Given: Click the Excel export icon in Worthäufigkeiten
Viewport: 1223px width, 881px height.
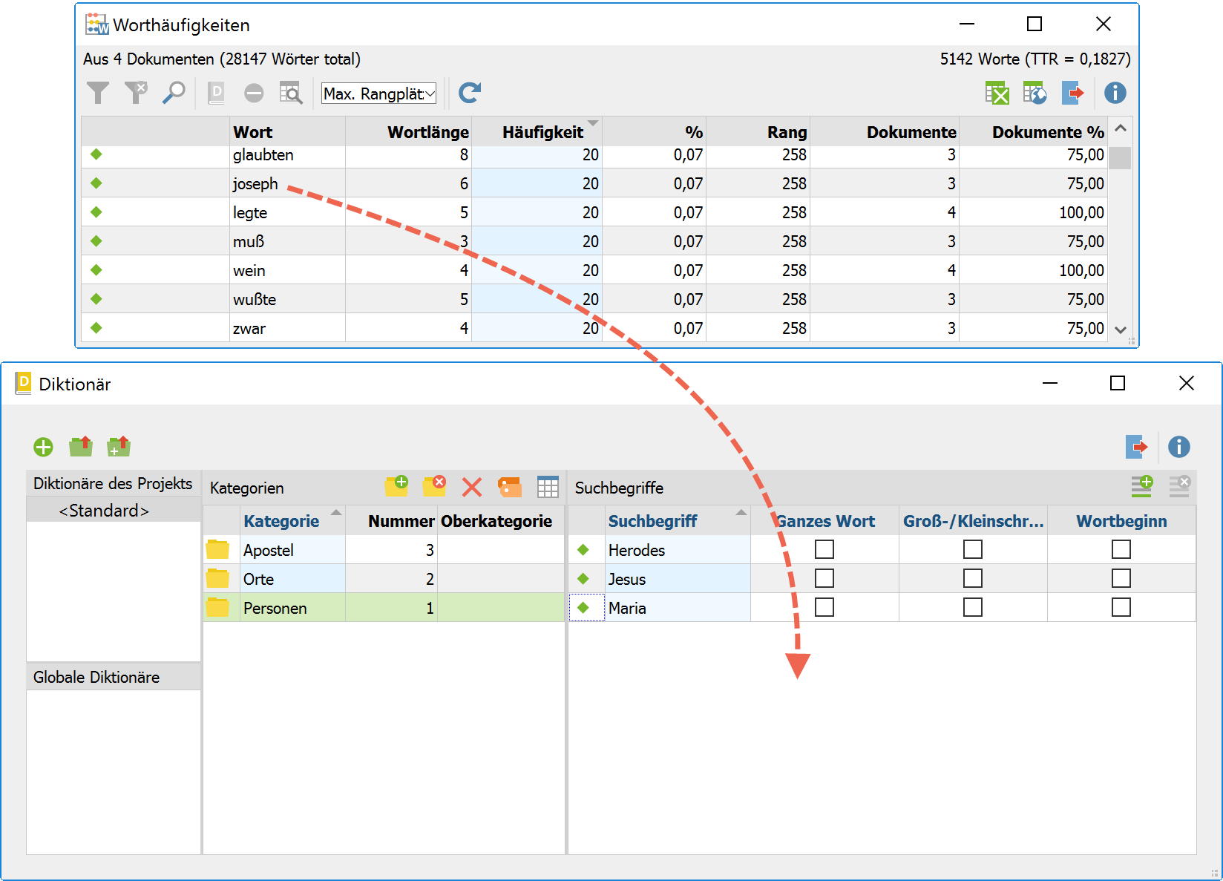Looking at the screenshot, I should pos(997,93).
